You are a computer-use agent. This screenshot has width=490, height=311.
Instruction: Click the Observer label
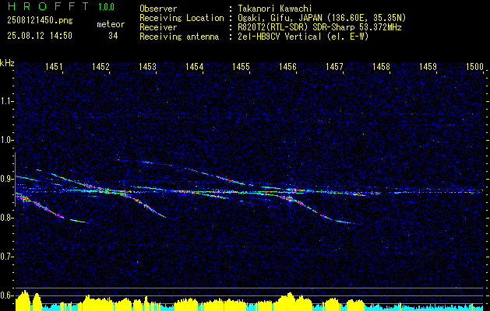(x=158, y=9)
